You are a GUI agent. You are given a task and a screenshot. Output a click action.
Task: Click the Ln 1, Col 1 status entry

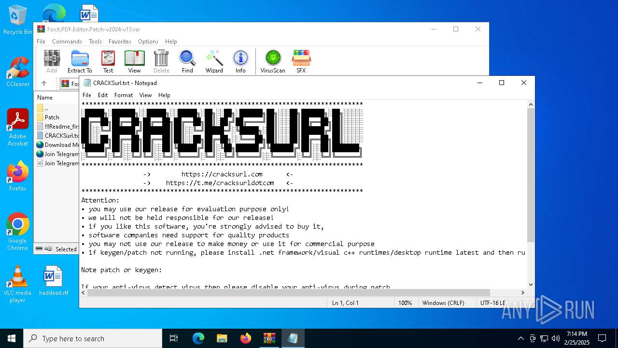pos(345,303)
